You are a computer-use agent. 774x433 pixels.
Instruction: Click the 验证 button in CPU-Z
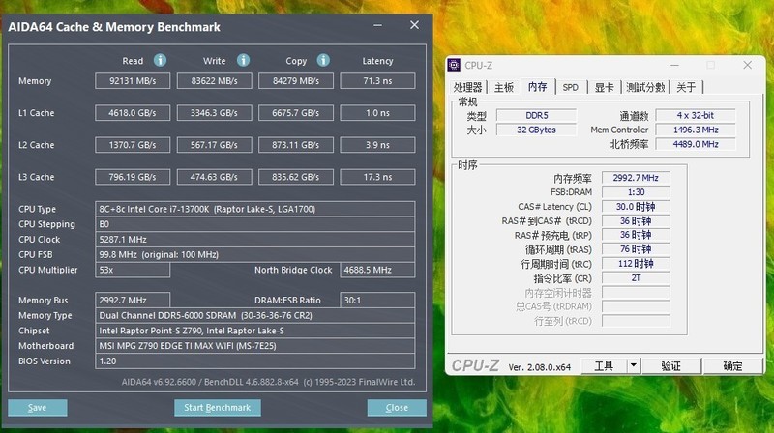point(670,365)
